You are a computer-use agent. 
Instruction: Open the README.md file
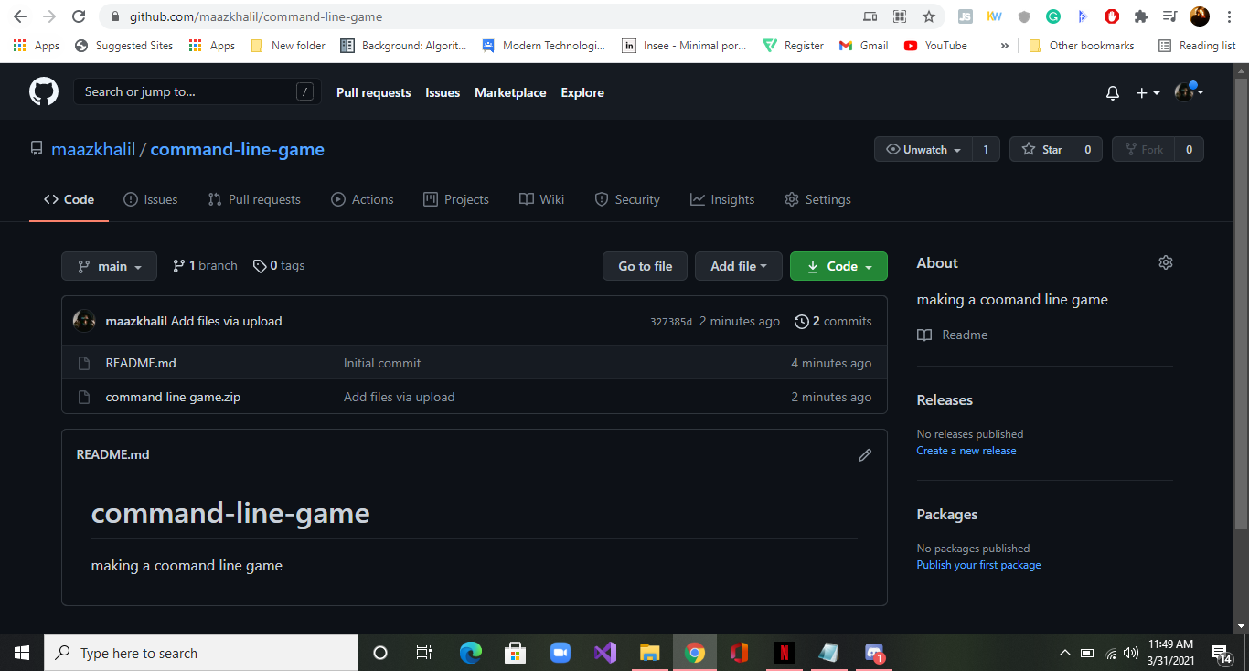141,363
